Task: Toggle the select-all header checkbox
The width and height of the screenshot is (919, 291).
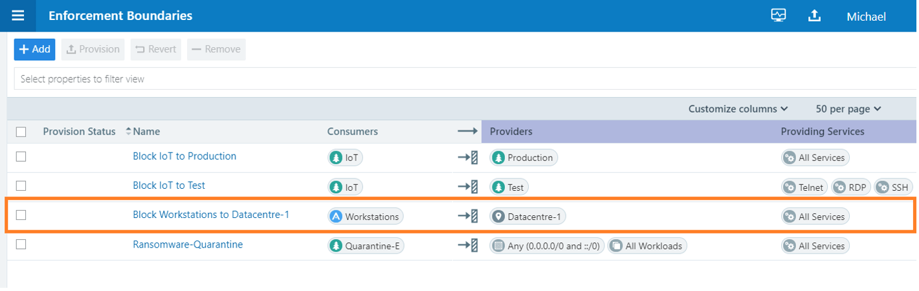Action: click(x=21, y=132)
